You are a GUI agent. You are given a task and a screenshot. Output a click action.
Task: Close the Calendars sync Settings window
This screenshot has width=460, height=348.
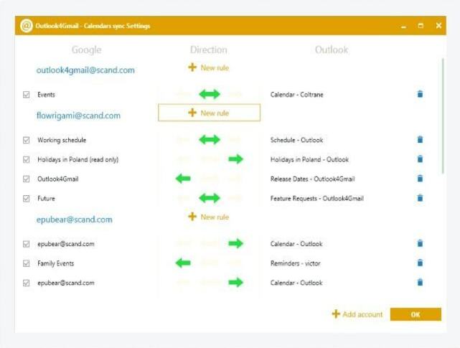(x=438, y=26)
